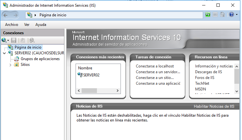Click the Grupos de aplicaciones icon
The width and height of the screenshot is (242, 140).
tap(17, 59)
